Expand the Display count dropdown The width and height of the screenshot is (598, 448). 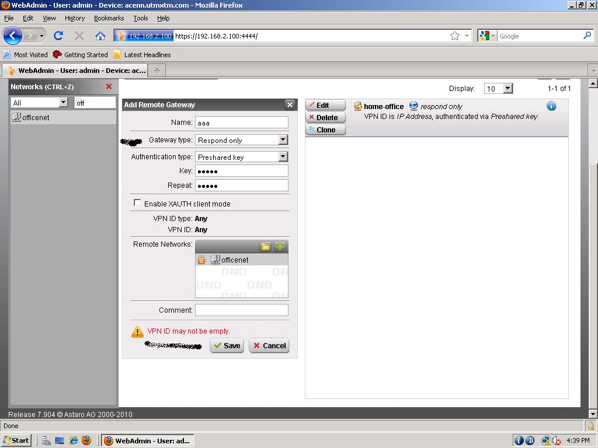tap(507, 89)
